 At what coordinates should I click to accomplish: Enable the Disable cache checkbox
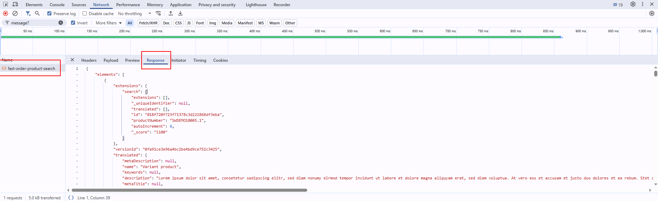85,14
